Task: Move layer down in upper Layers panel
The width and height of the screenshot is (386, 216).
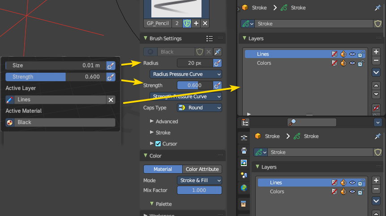Action: pos(376,94)
